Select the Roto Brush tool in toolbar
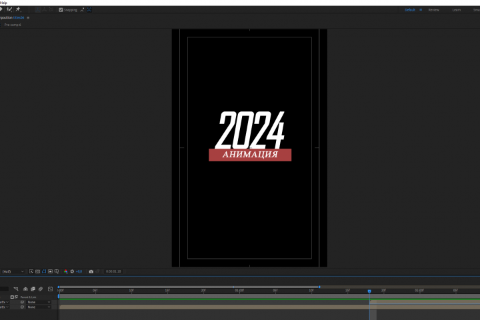This screenshot has height=320, width=480. (x=9, y=9)
